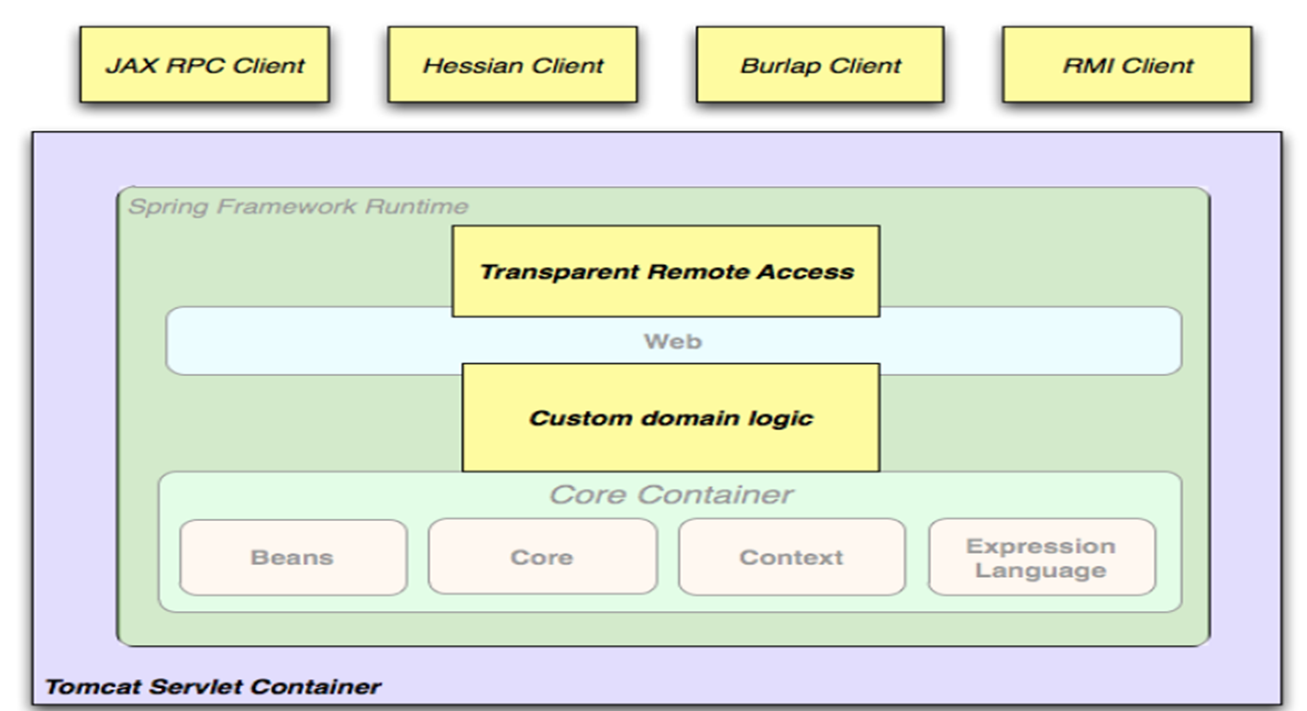Click the Core Container heading
1307x711 pixels.
coord(670,494)
